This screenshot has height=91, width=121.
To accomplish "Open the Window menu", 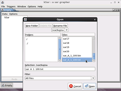I will click(22, 7).
